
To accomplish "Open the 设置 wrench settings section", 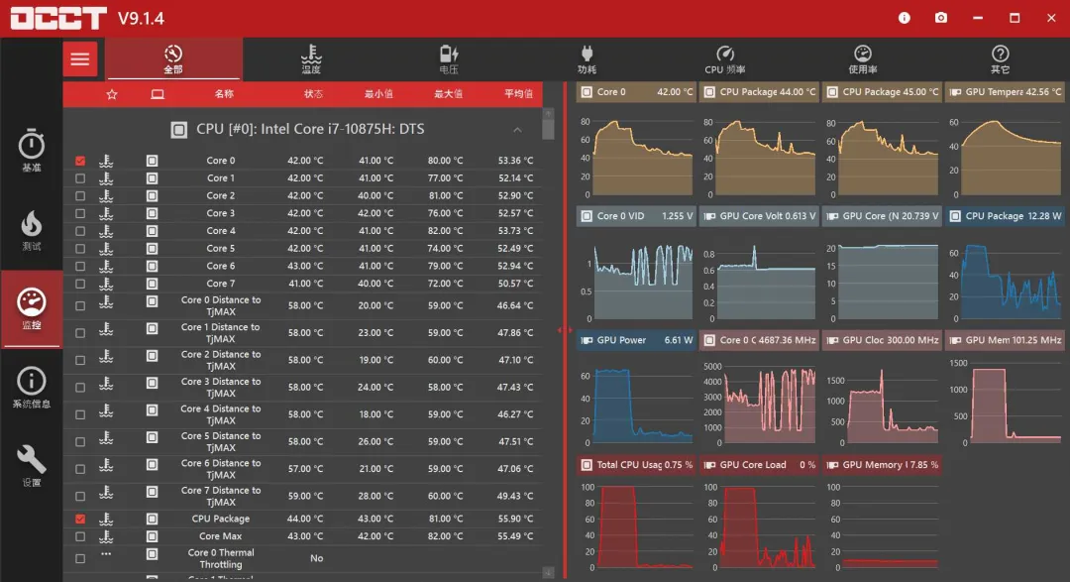I will click(32, 466).
